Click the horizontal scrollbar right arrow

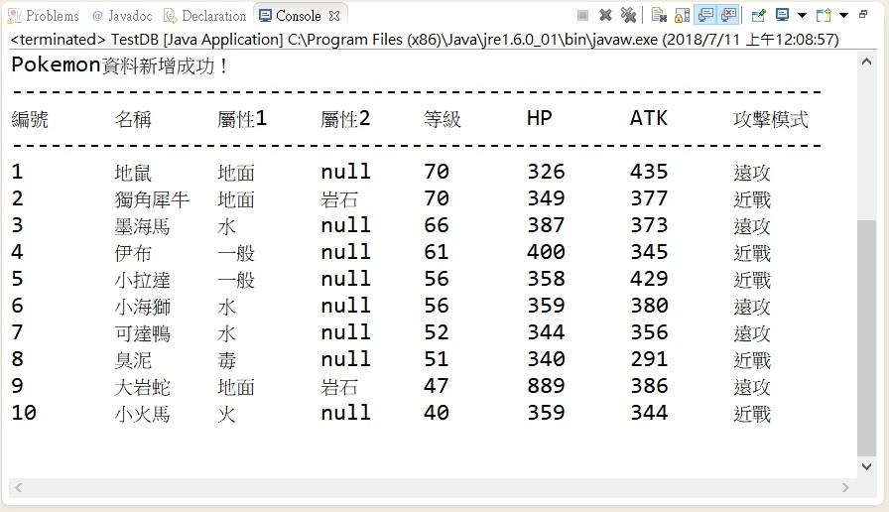(845, 487)
